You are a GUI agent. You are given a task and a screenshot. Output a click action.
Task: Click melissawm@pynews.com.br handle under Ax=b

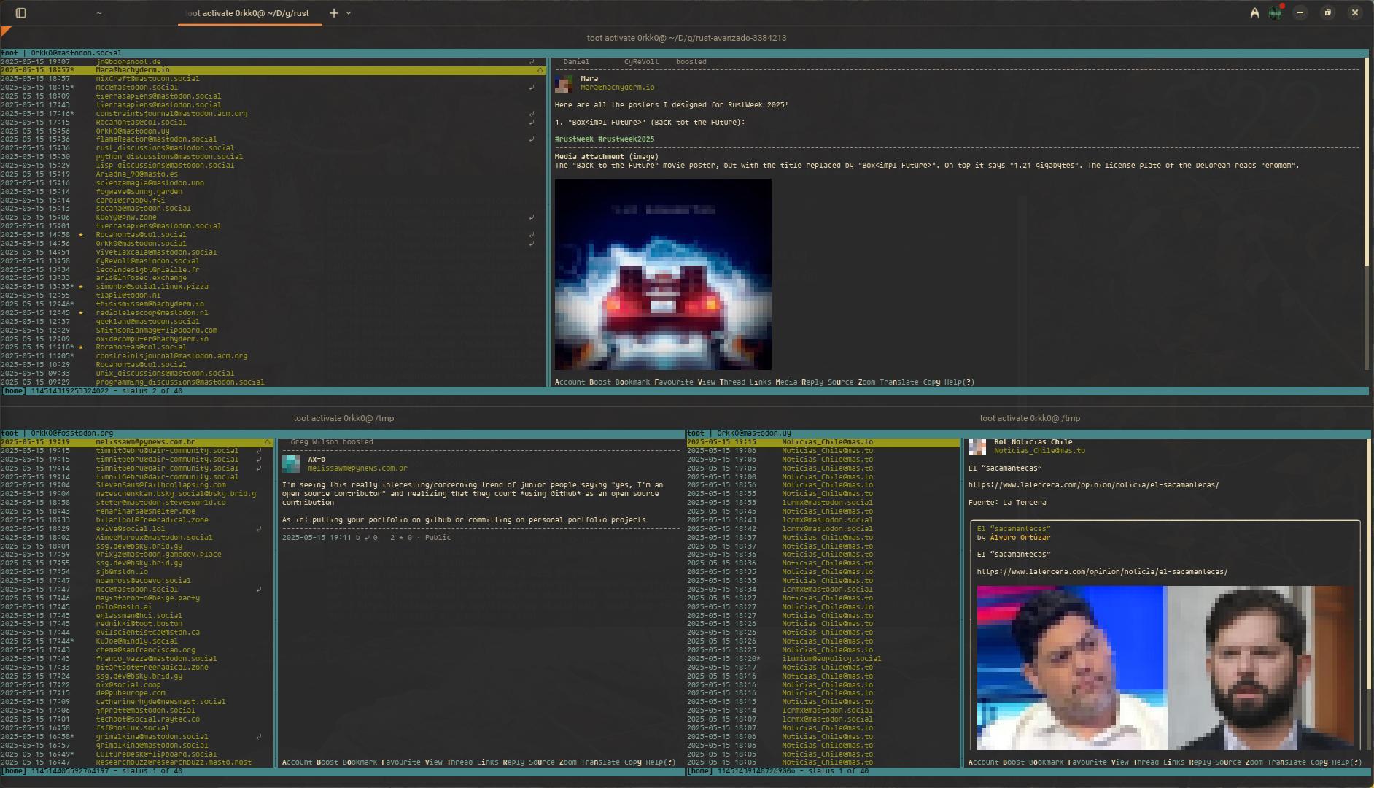click(x=357, y=468)
